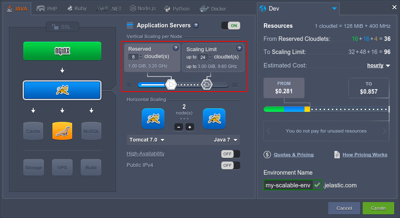Add a NoSQL database node

pyautogui.click(x=91, y=131)
